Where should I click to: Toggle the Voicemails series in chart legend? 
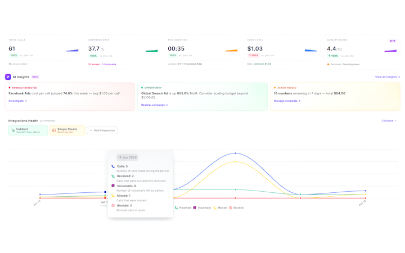[202, 208]
